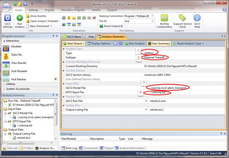The height and width of the screenshot is (158, 229).
Task: Close the Analysis Summary panel
Action: 57,95
